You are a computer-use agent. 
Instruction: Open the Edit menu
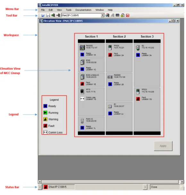click(x=51, y=10)
